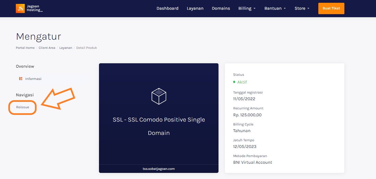Click the cube product icon
The image size is (376, 179).
click(x=159, y=96)
